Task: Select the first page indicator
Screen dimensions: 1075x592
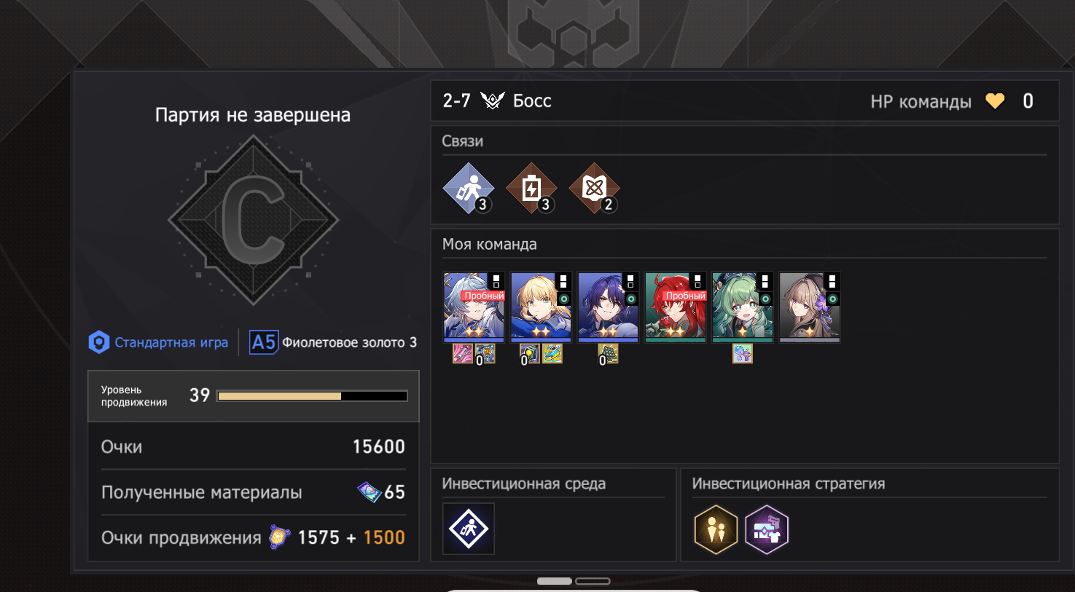Action: [x=555, y=581]
